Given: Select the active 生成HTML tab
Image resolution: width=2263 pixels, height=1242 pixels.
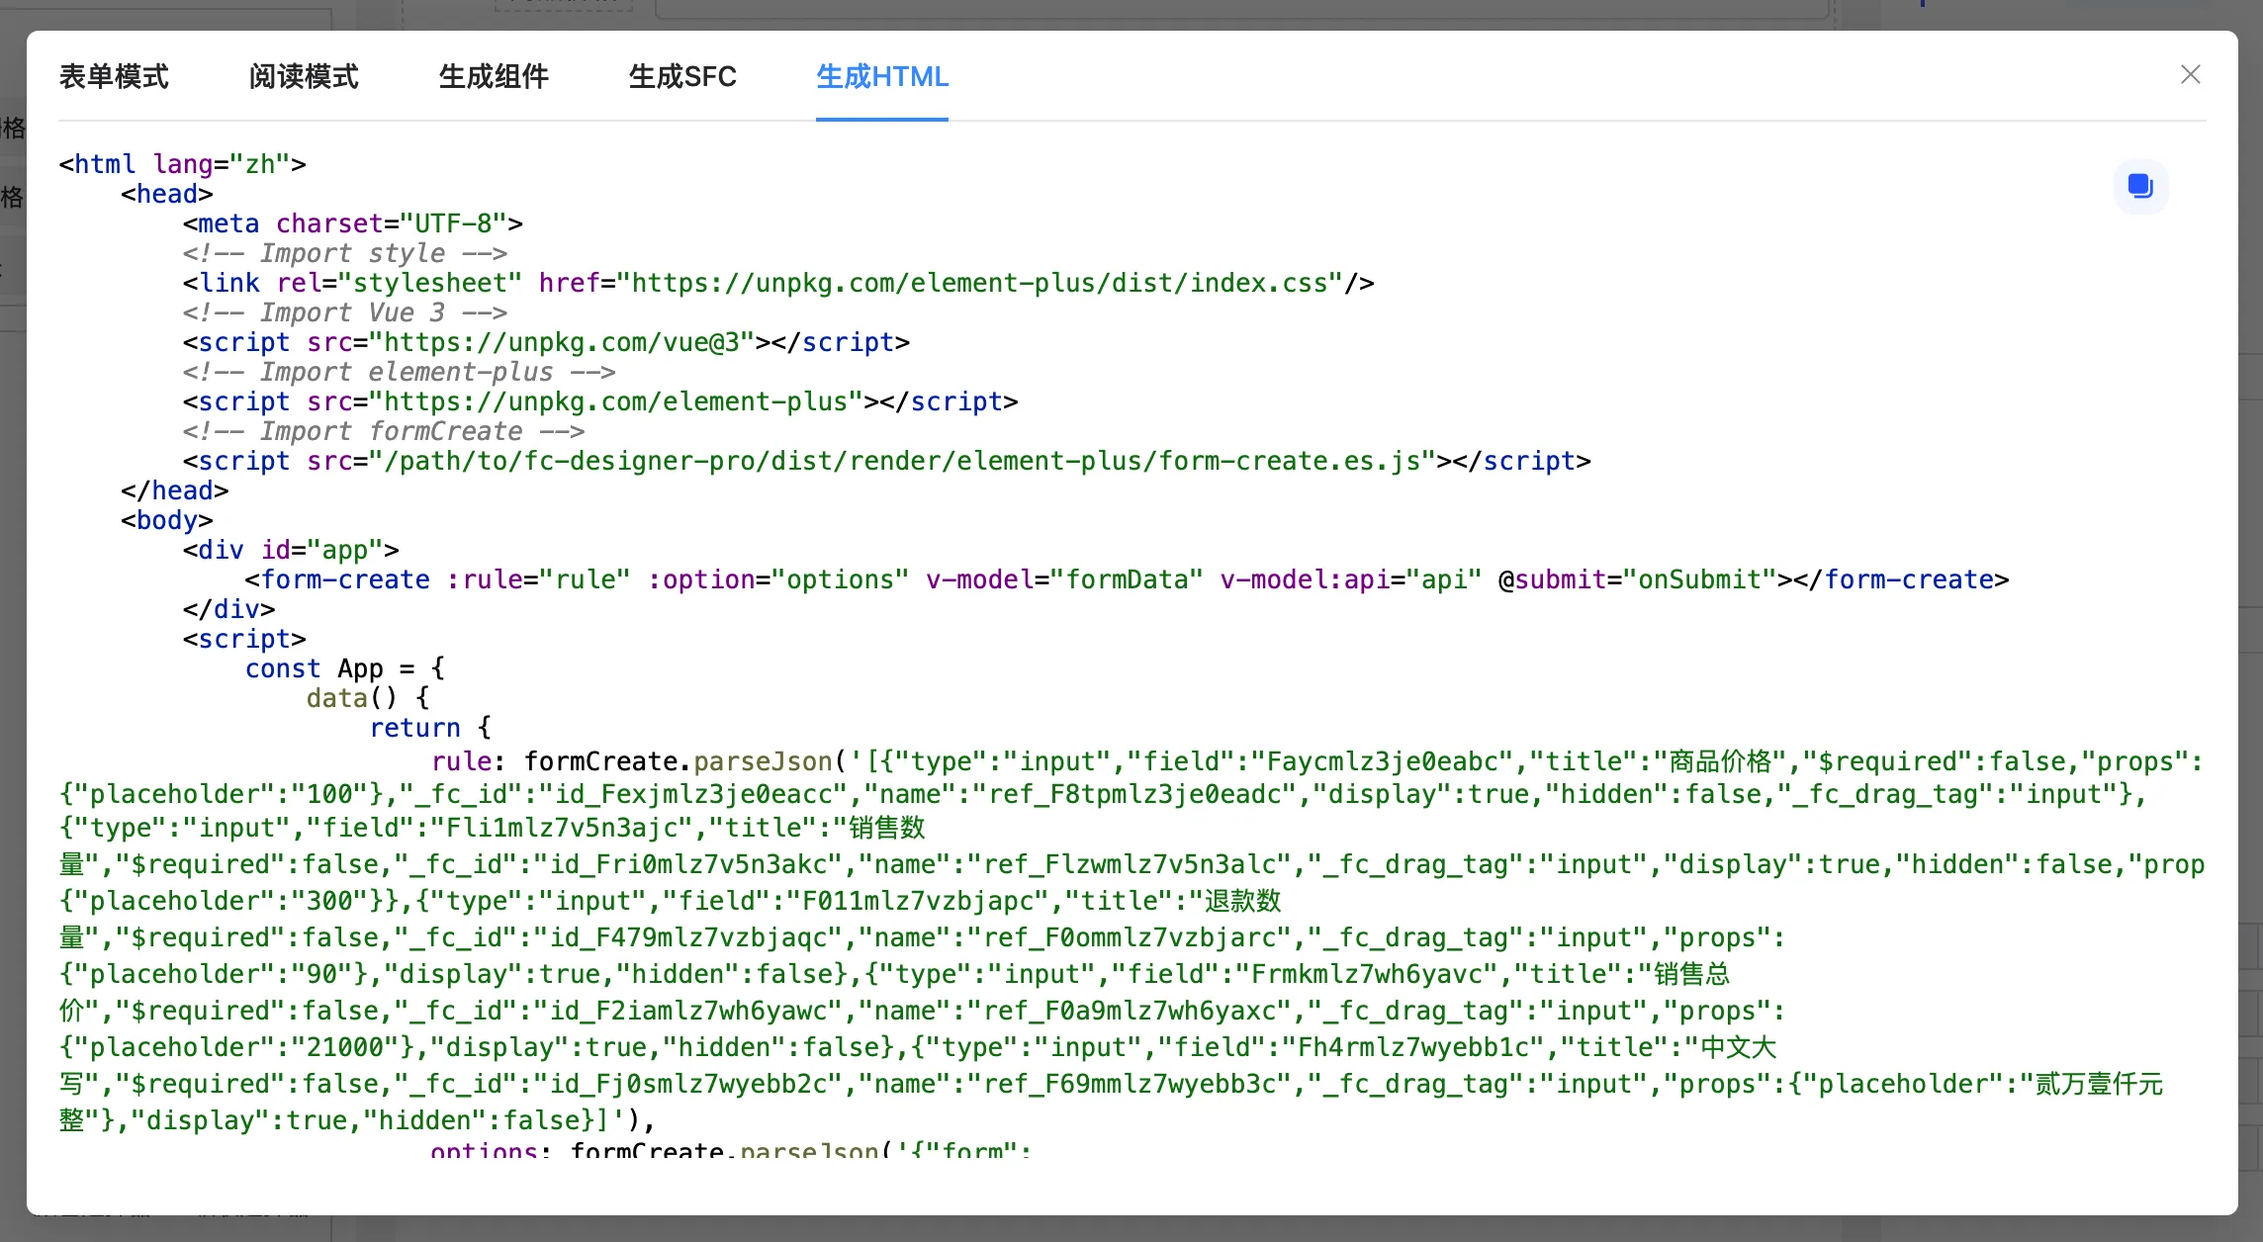Looking at the screenshot, I should [881, 77].
